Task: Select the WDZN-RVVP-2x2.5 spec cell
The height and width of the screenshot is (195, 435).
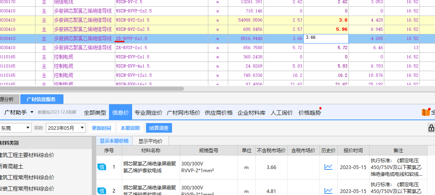Action: click(162, 11)
